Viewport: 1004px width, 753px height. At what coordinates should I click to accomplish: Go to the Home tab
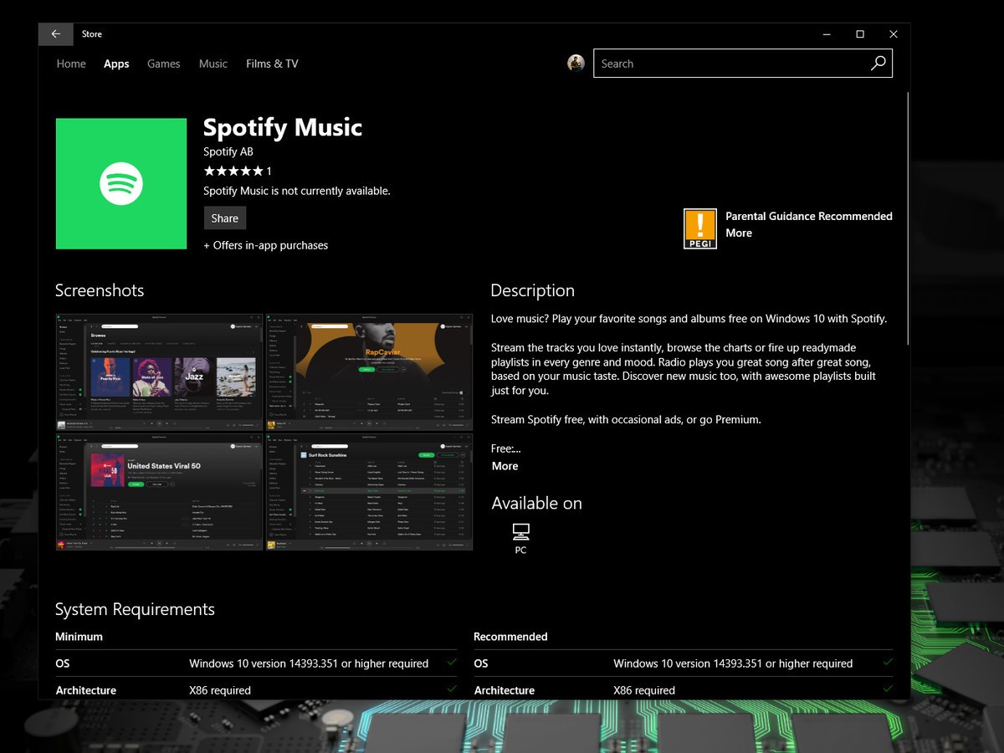pos(71,64)
